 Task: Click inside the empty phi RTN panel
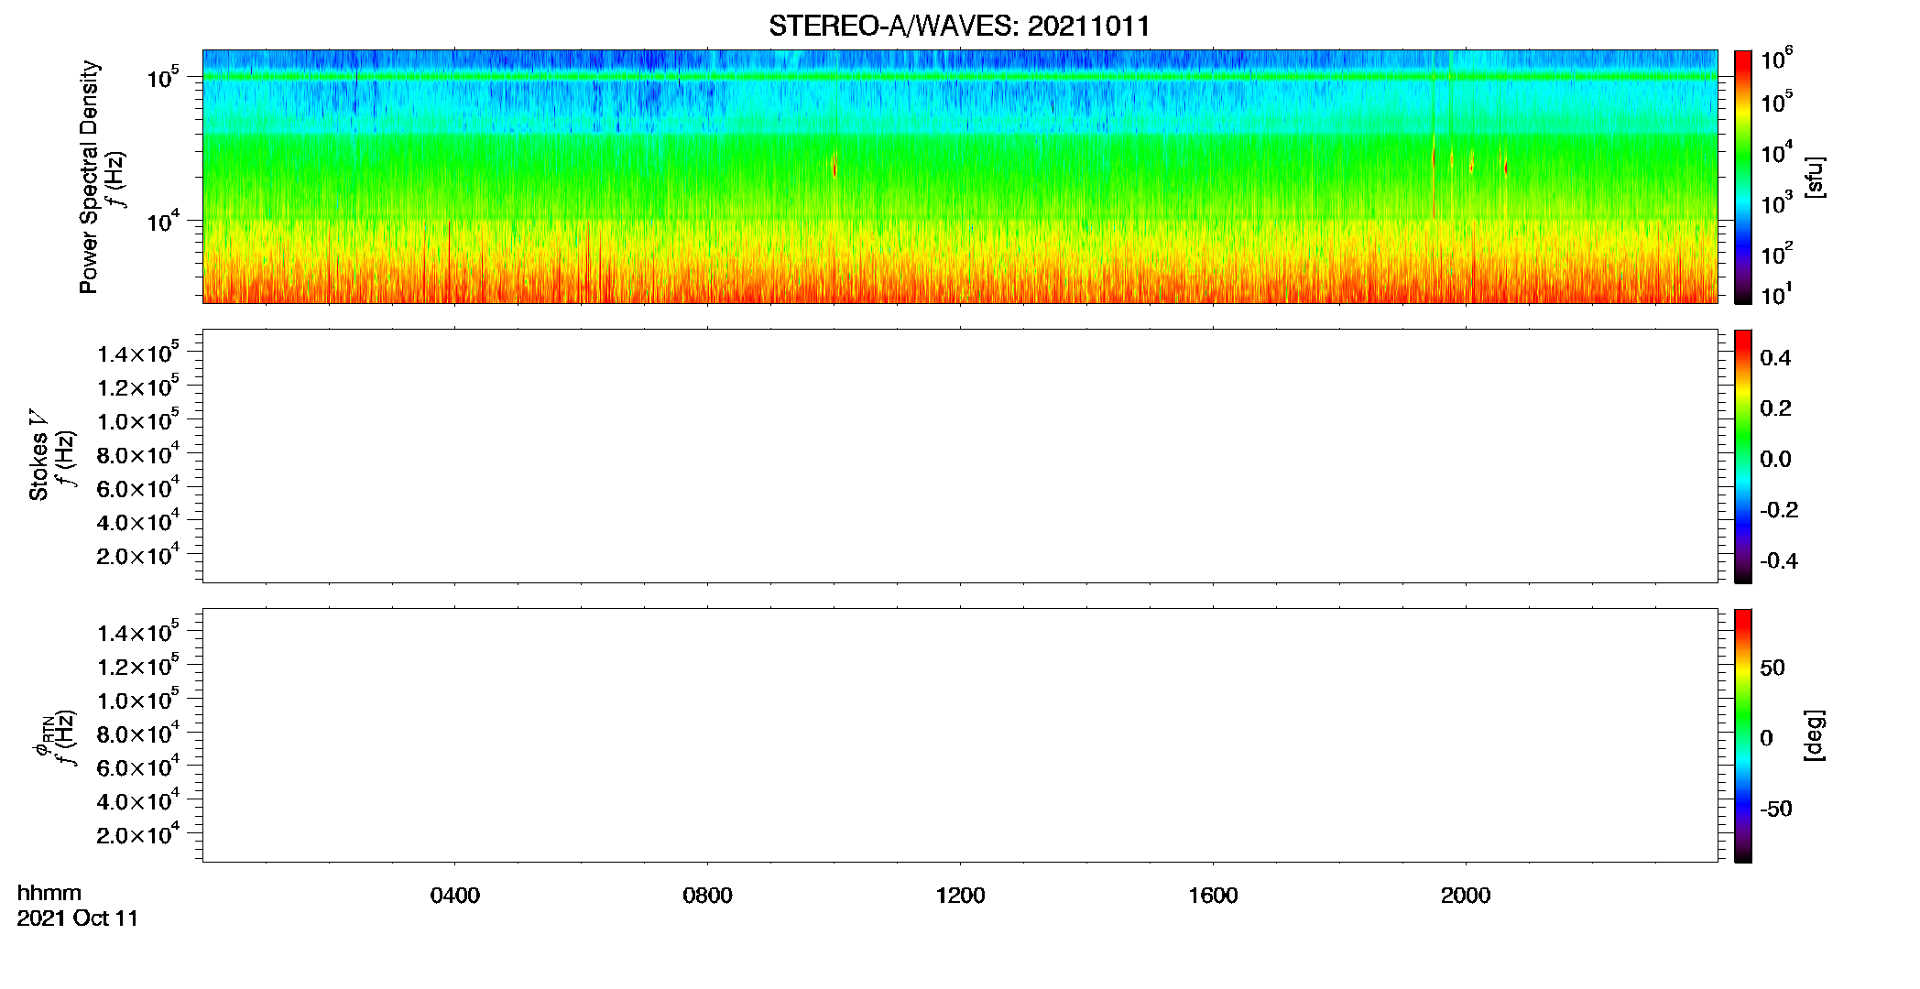(960, 735)
